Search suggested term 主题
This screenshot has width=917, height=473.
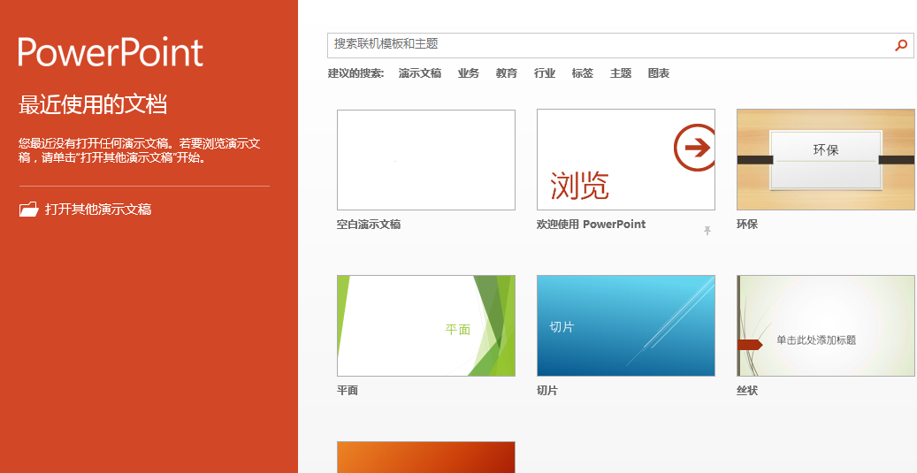tap(621, 73)
